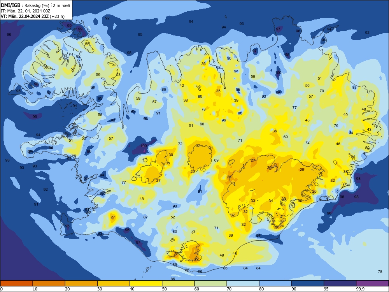Select the legend scale label 60

pos(197,289)
